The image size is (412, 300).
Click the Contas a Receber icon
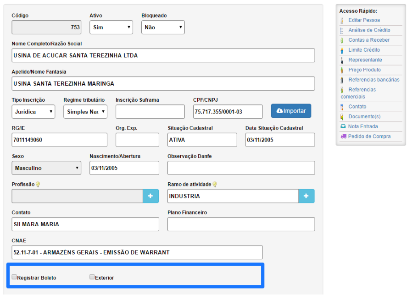342,40
